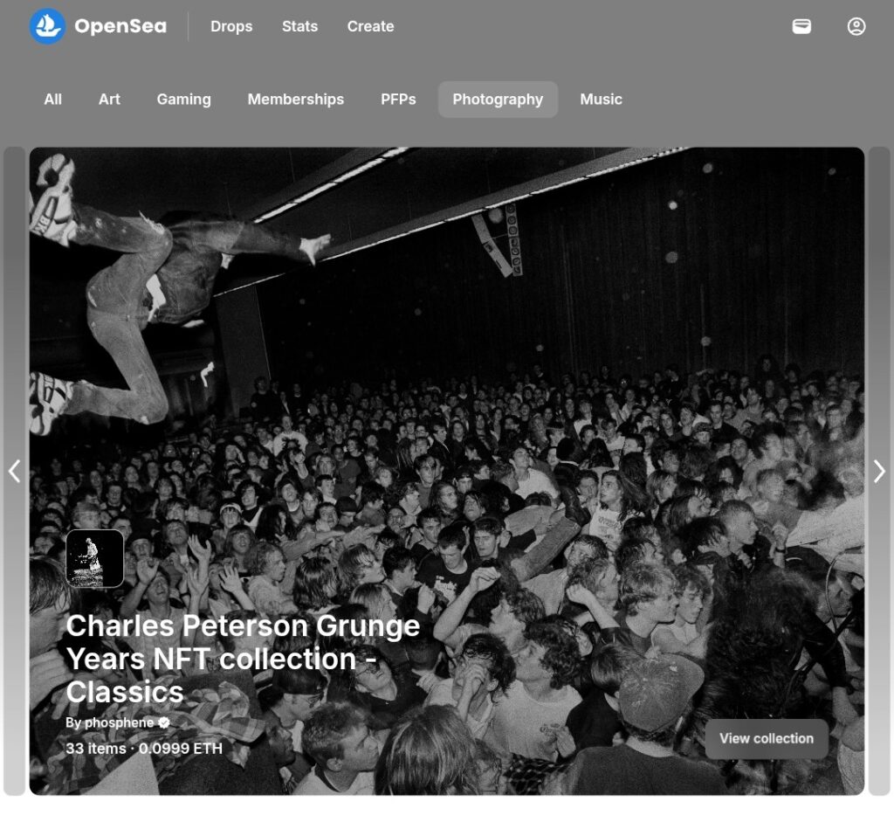
Task: Select the Music category tab
Action: tap(601, 100)
